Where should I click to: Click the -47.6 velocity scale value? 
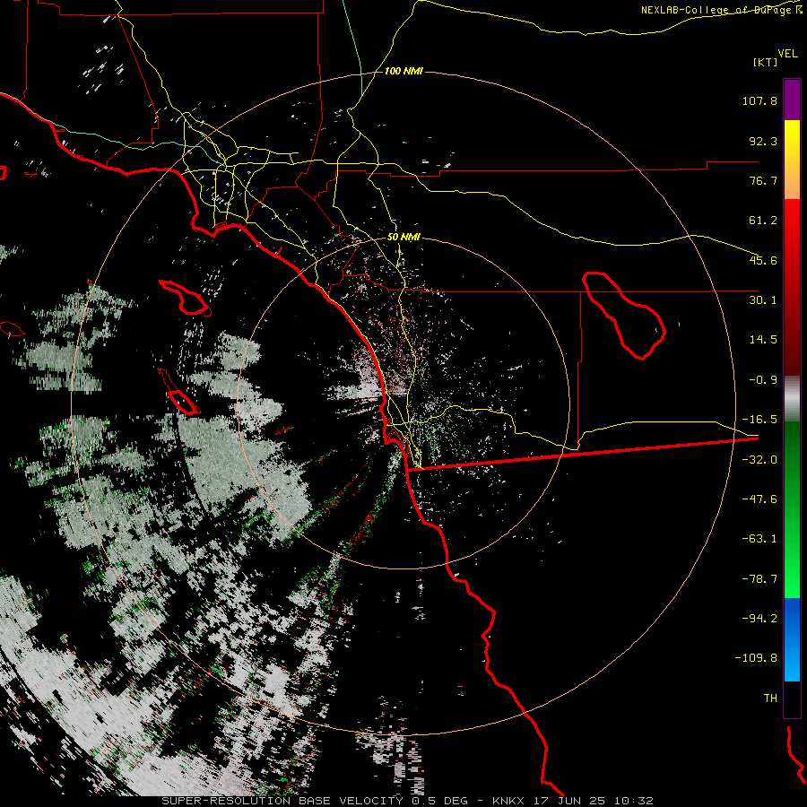coord(759,499)
